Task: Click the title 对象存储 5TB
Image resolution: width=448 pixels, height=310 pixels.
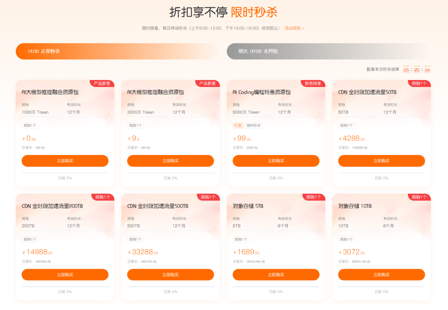Action: click(x=248, y=206)
